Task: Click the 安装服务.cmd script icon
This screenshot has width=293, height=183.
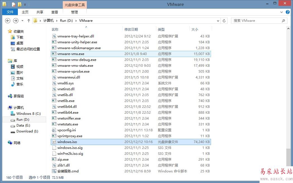Action: coord(54,171)
